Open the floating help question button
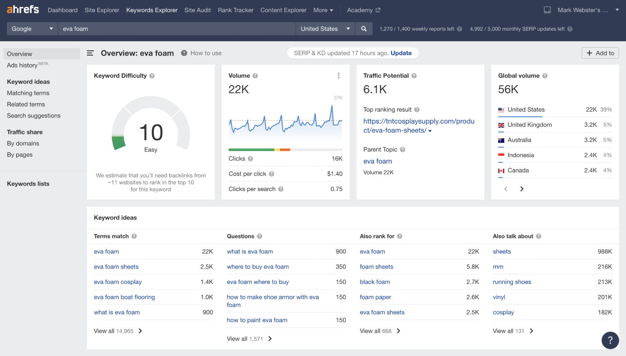The height and width of the screenshot is (356, 626). tap(610, 340)
